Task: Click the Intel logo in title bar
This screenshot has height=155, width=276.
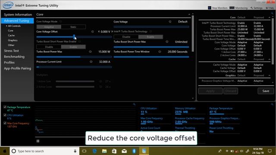Action: click(x=8, y=5)
